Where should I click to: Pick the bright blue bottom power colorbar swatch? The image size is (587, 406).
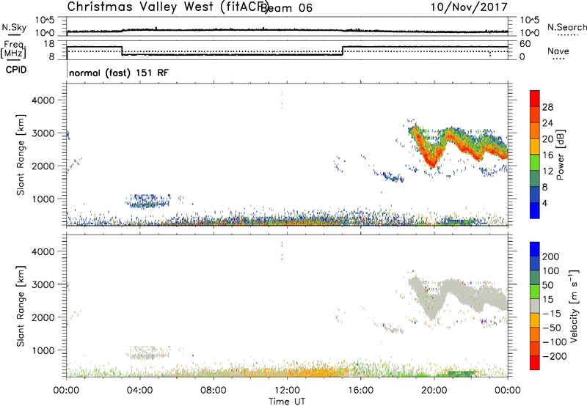pos(535,211)
